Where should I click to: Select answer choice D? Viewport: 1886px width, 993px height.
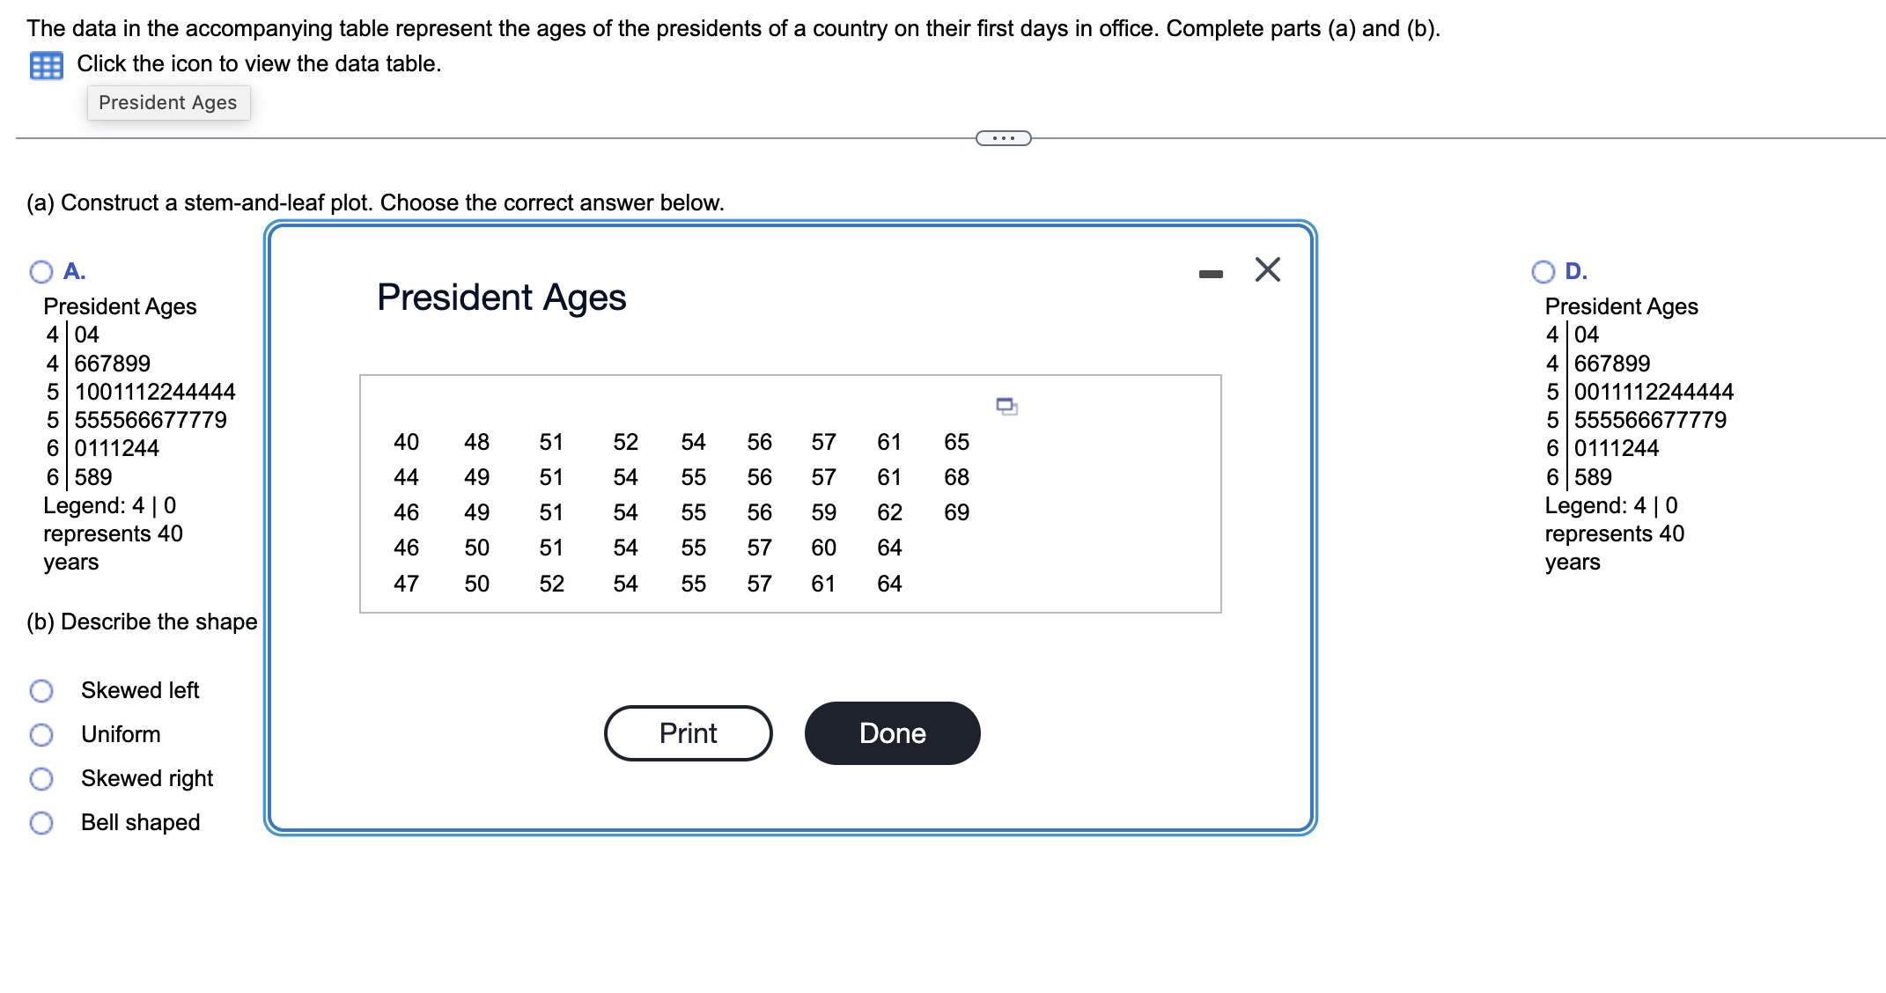click(1543, 272)
